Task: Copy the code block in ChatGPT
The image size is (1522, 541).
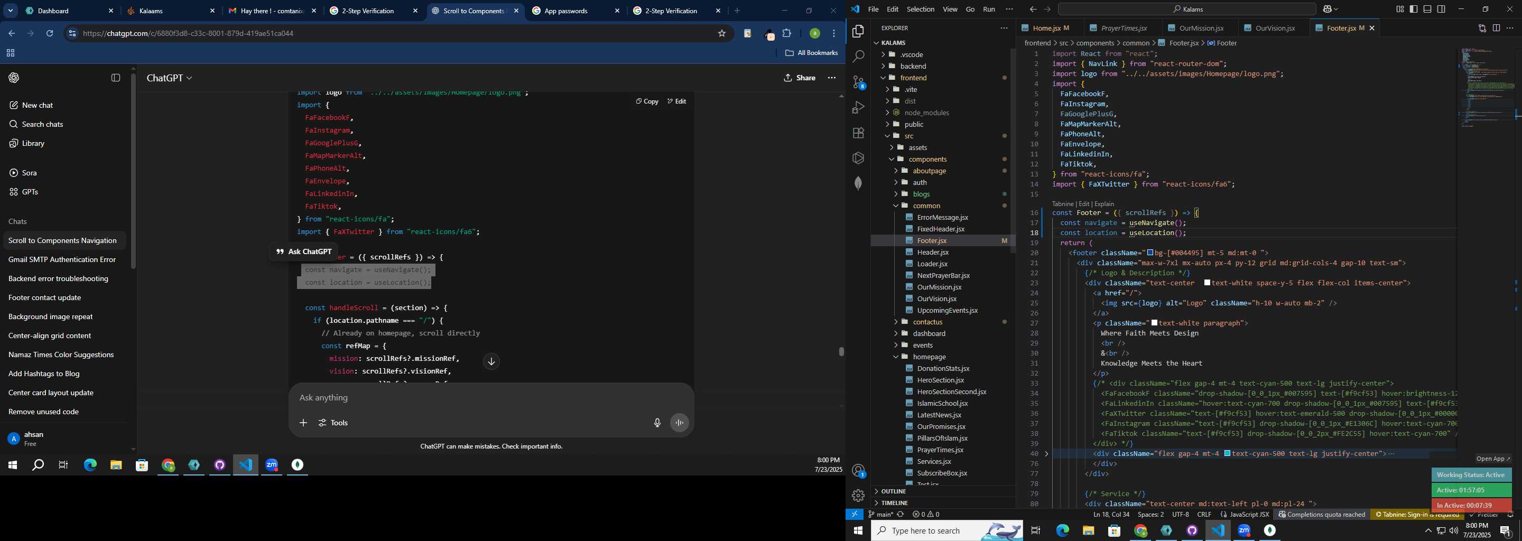Action: (x=647, y=101)
